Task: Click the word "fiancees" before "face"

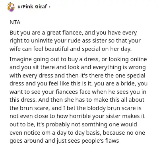Action: 67,92
